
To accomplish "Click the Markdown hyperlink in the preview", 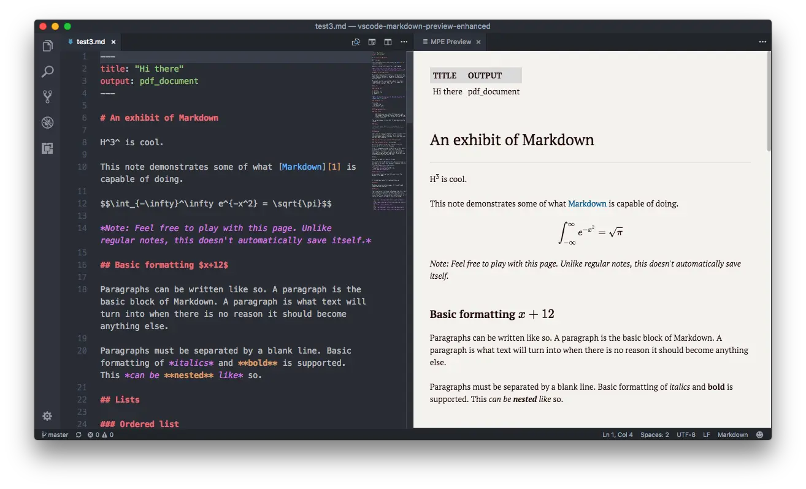I will [x=586, y=203].
